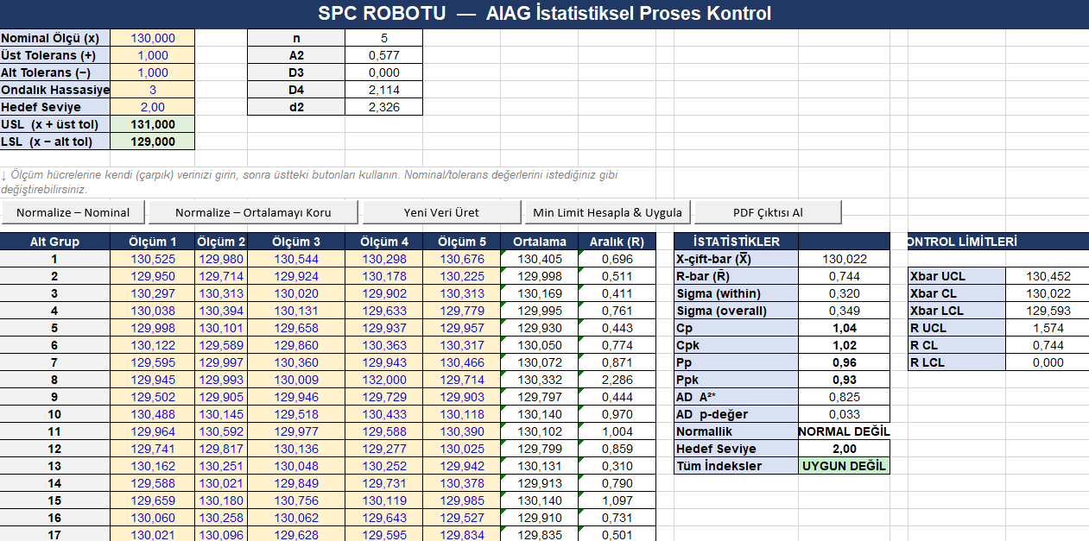Select the Tüm İndeksler label cell
This screenshot has width=1089, height=541.
point(736,466)
